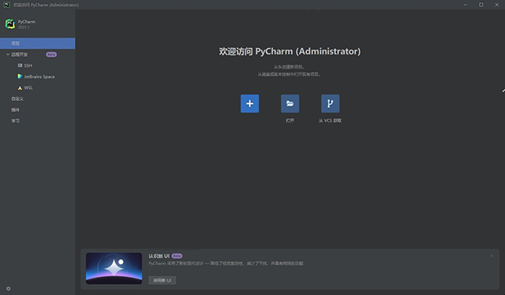Open the Customize tab in sidebar
505x295 pixels.
(x=37, y=99)
